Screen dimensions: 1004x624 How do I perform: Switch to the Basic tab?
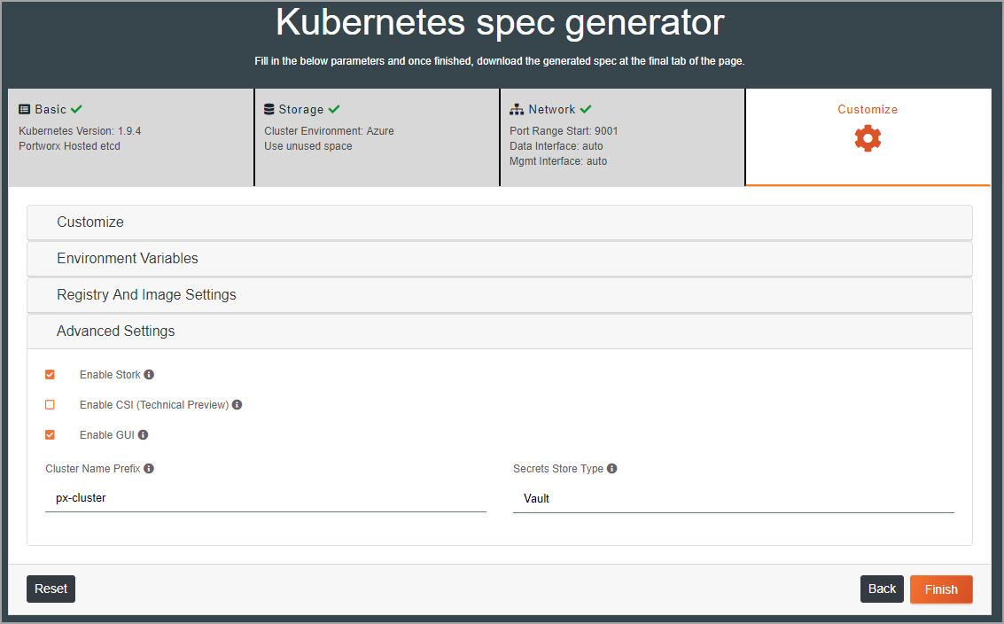click(130, 137)
